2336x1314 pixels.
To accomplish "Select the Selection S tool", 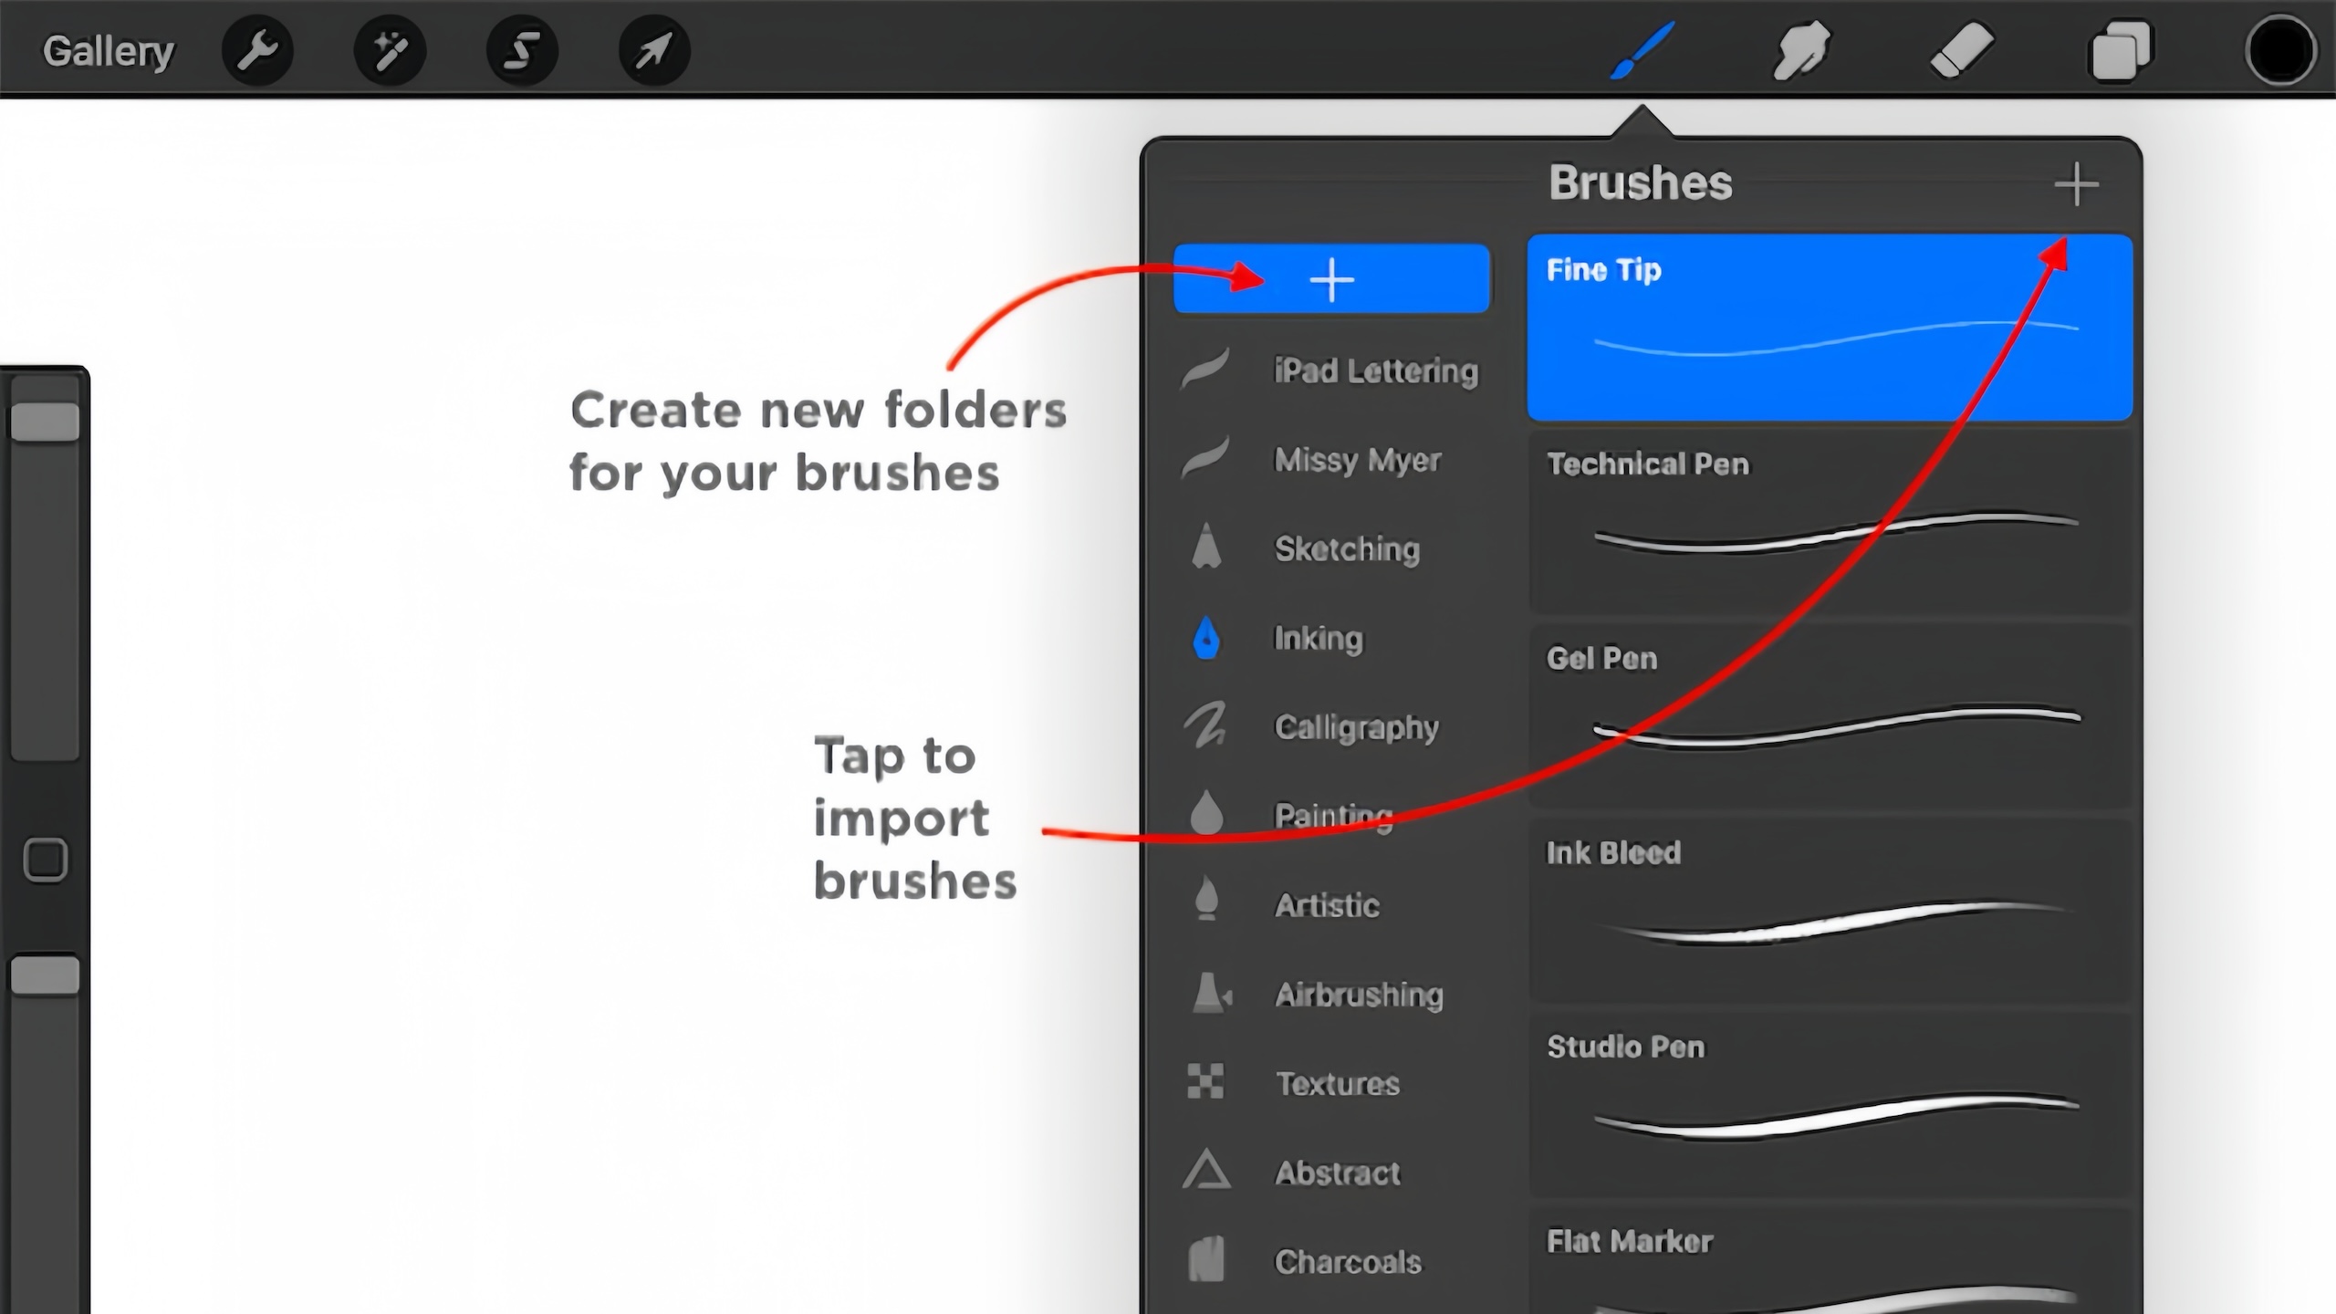I will [x=522, y=51].
